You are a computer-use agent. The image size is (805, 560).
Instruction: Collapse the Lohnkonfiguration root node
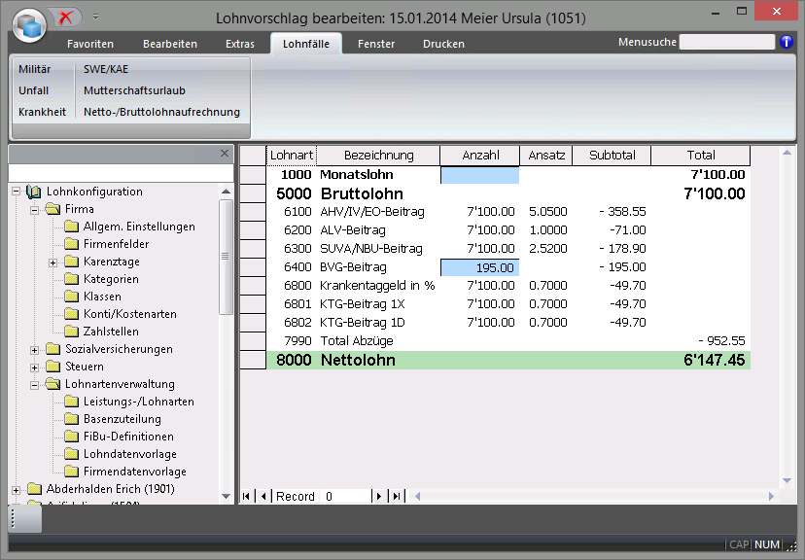point(16,192)
